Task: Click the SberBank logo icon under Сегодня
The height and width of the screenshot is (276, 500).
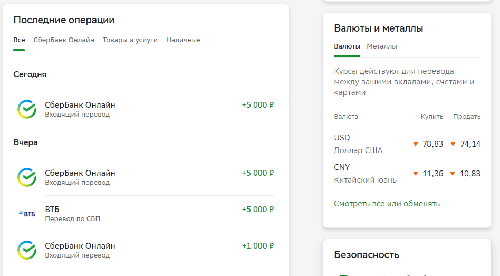Action: (x=27, y=109)
